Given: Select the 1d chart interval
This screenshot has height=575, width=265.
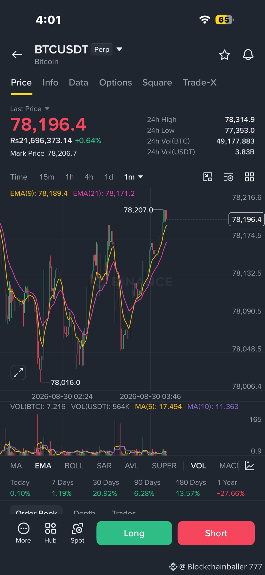Looking at the screenshot, I should 109,177.
